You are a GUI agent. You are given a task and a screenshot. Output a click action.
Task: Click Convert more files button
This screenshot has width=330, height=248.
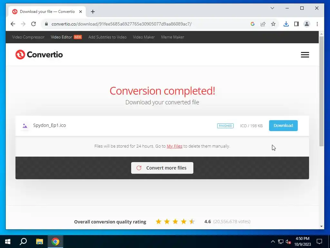click(x=162, y=168)
